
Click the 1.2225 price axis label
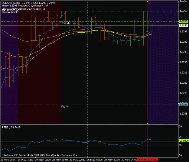click(x=184, y=73)
